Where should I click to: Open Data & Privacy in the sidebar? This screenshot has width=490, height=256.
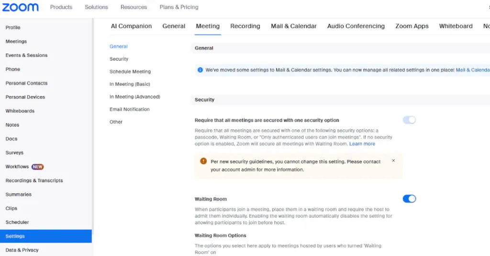tap(22, 250)
